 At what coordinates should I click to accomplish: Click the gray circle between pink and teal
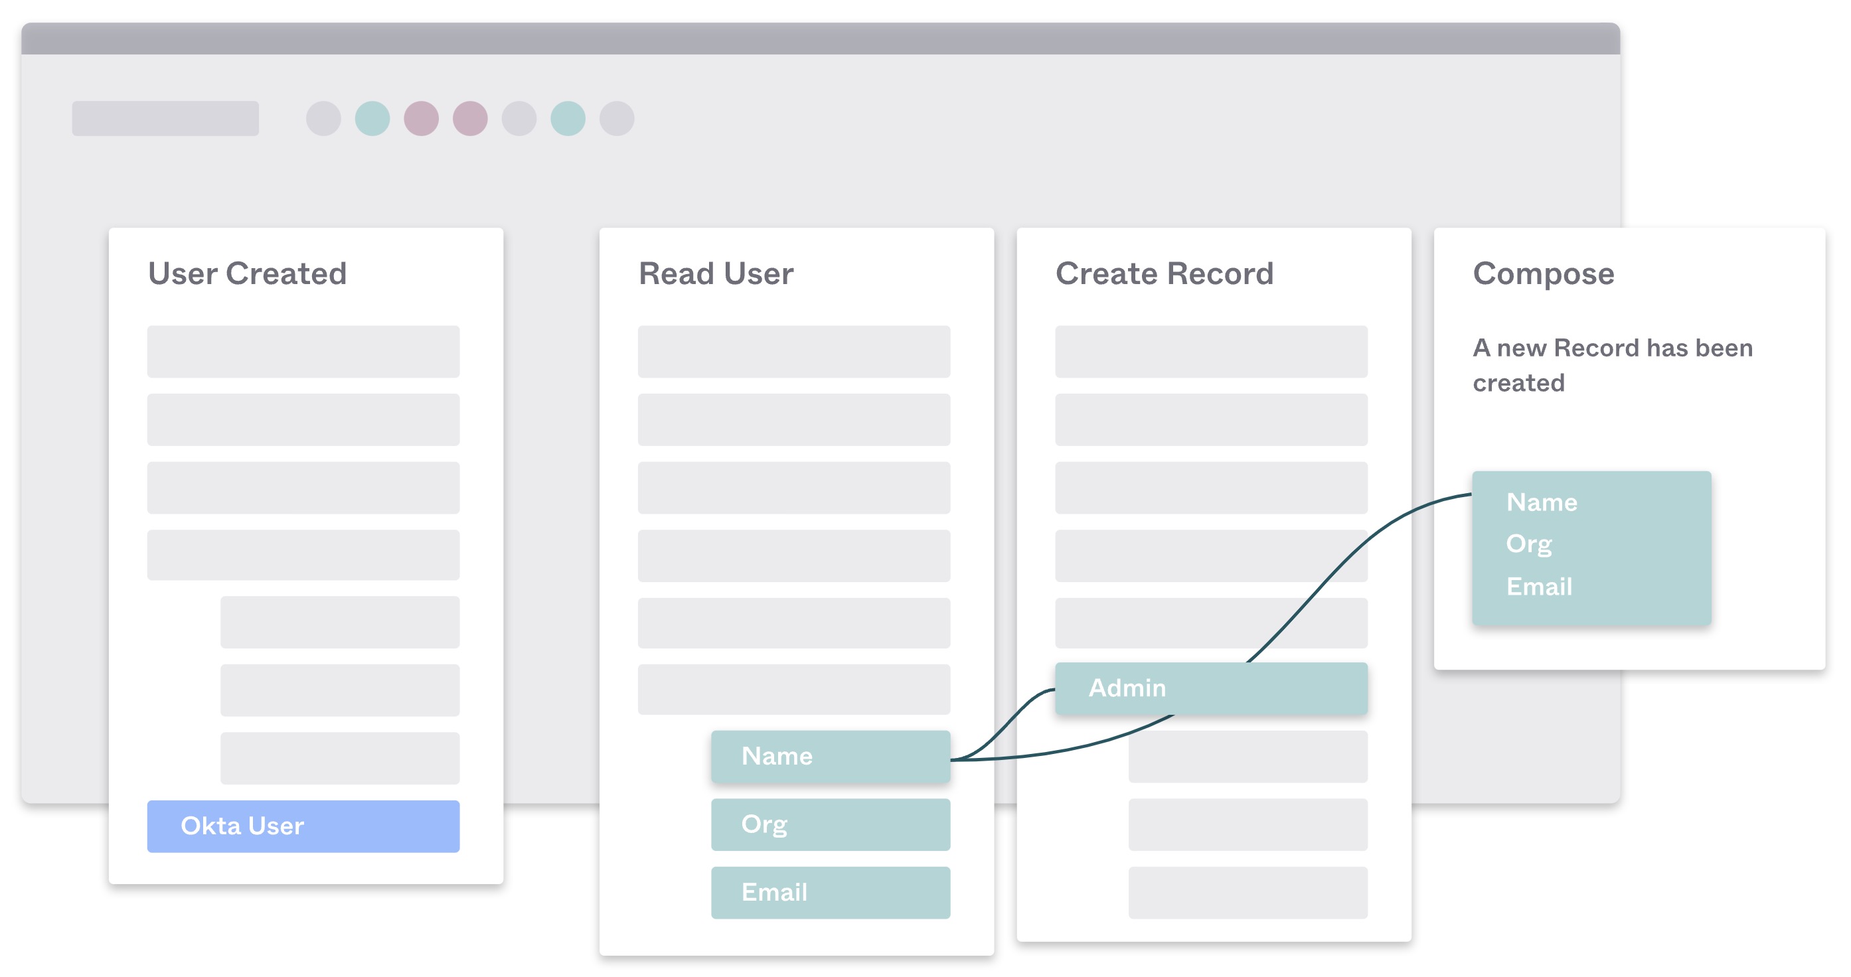click(x=519, y=119)
